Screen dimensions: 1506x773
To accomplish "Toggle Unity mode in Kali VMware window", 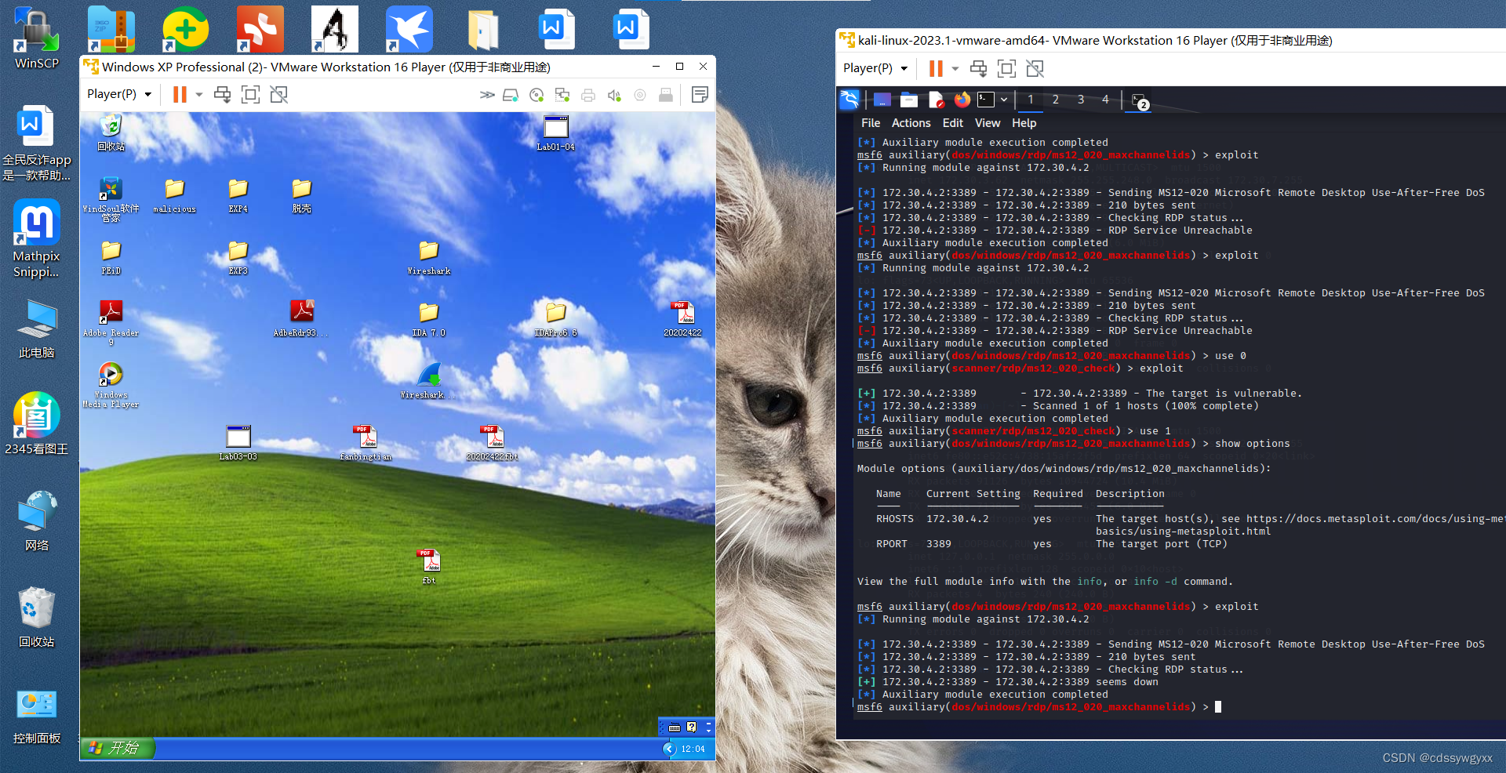I will click(1035, 68).
